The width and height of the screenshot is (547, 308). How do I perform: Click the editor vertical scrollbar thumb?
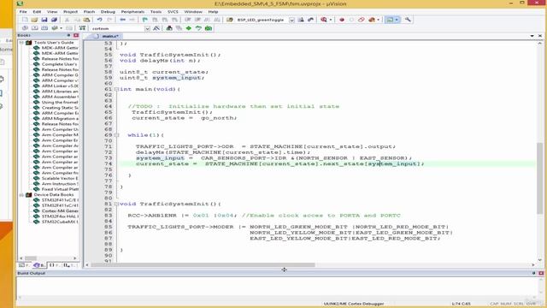click(539, 178)
